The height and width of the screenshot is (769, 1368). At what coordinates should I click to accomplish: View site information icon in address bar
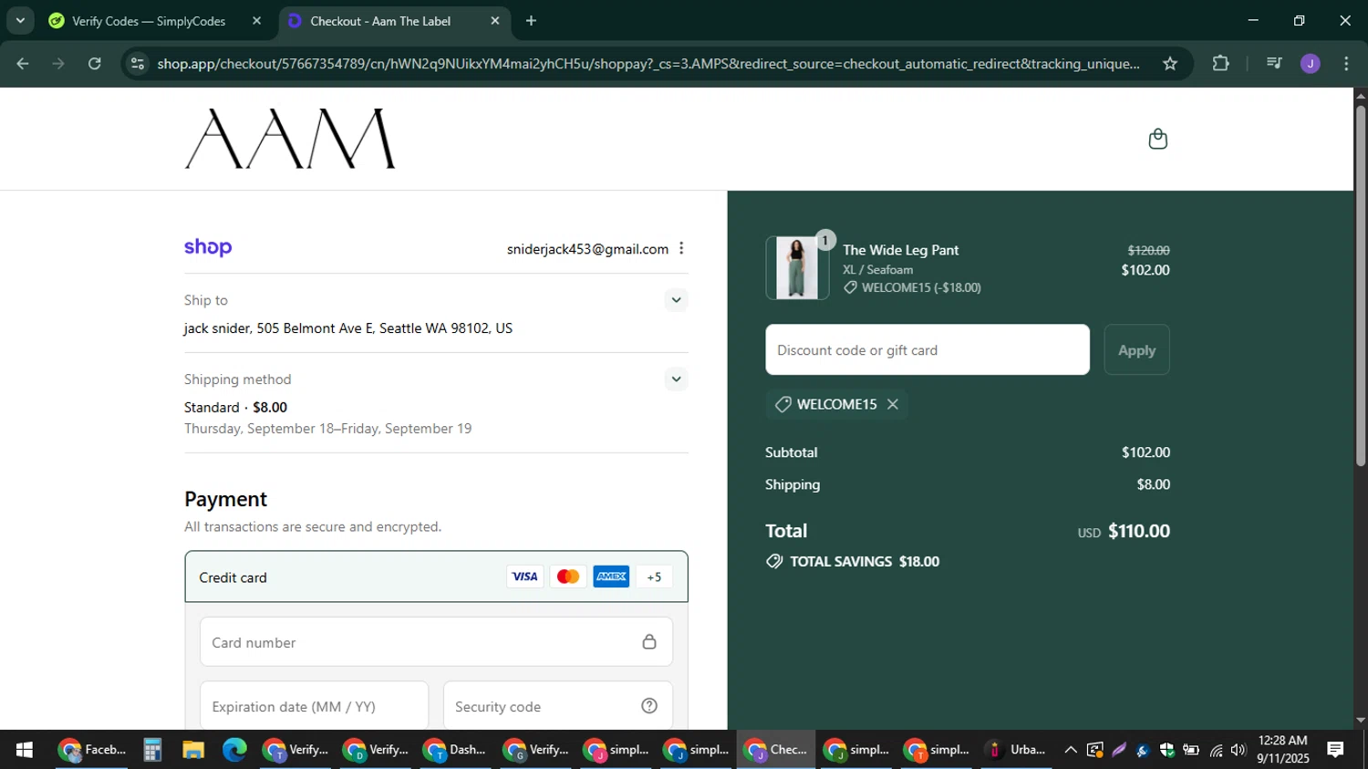(x=138, y=64)
